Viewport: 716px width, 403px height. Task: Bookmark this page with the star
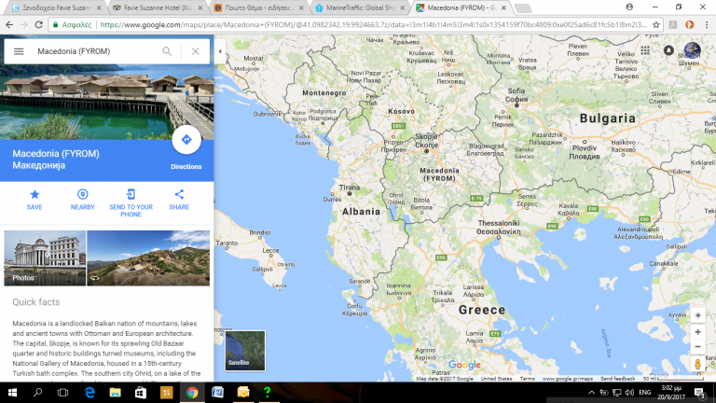coord(656,24)
